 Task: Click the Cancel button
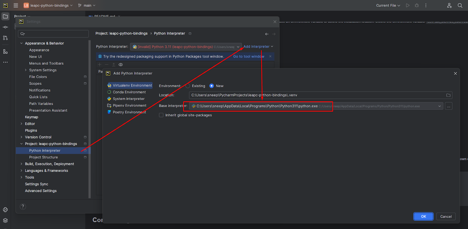pos(446,216)
